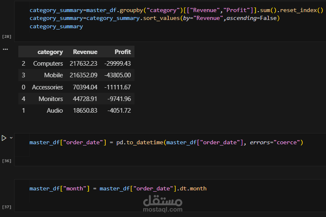
Task: Click the Audio revenue value 18650.83
Action: pyautogui.click(x=85, y=111)
